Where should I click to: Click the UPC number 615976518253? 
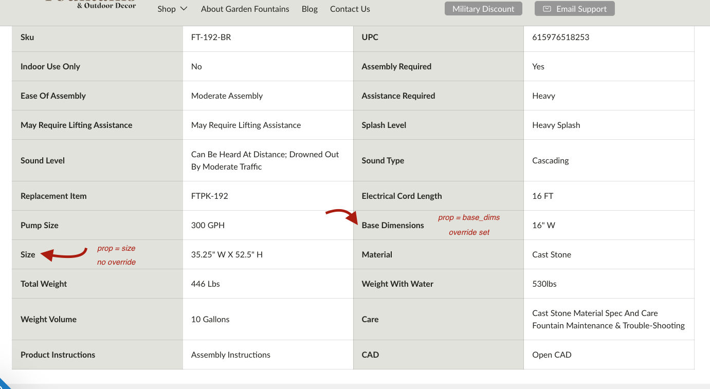tap(560, 37)
